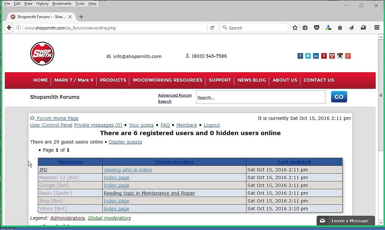Open ABOUT US navigation item
The height and width of the screenshot is (230, 385).
coord(285,80)
